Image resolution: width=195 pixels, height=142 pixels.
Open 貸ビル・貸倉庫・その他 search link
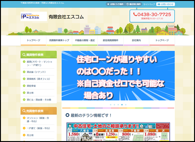pyautogui.click(x=39, y=100)
